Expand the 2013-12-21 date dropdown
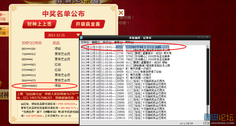Image resolution: width=236 pixels, height=126 pixels. [63, 35]
